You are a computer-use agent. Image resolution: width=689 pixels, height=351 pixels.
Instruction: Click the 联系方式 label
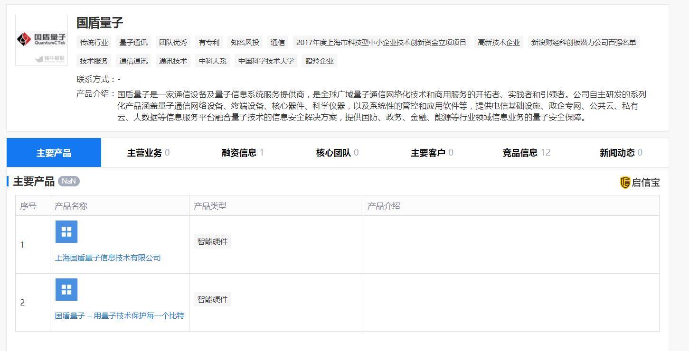point(96,79)
